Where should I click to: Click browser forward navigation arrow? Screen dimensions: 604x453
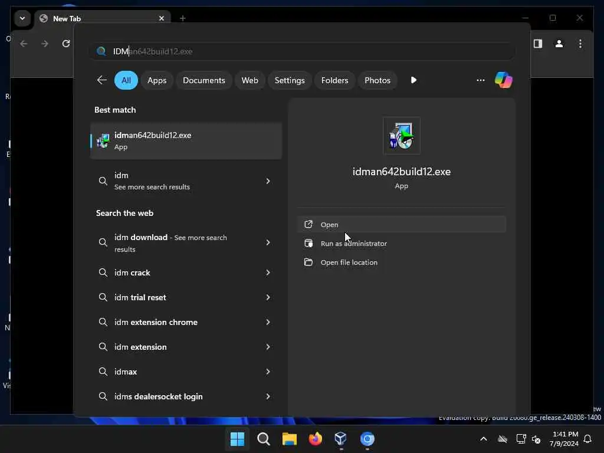point(45,44)
